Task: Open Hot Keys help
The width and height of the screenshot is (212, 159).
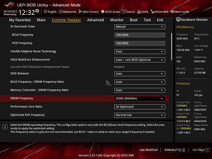Action: [x=201, y=150]
